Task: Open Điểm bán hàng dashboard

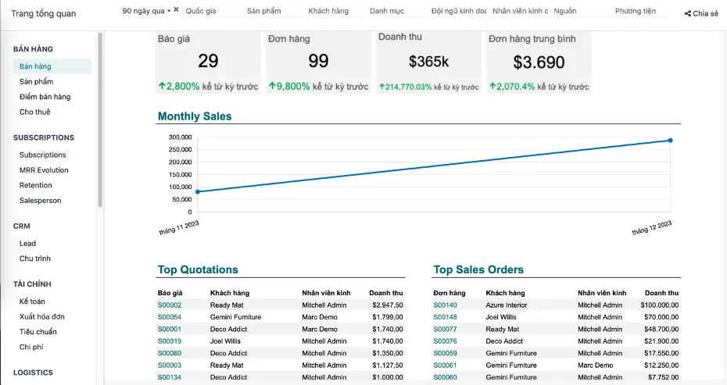Action: click(x=45, y=97)
